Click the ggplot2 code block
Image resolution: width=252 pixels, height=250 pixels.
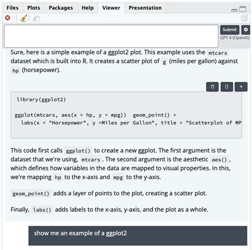click(x=126, y=115)
